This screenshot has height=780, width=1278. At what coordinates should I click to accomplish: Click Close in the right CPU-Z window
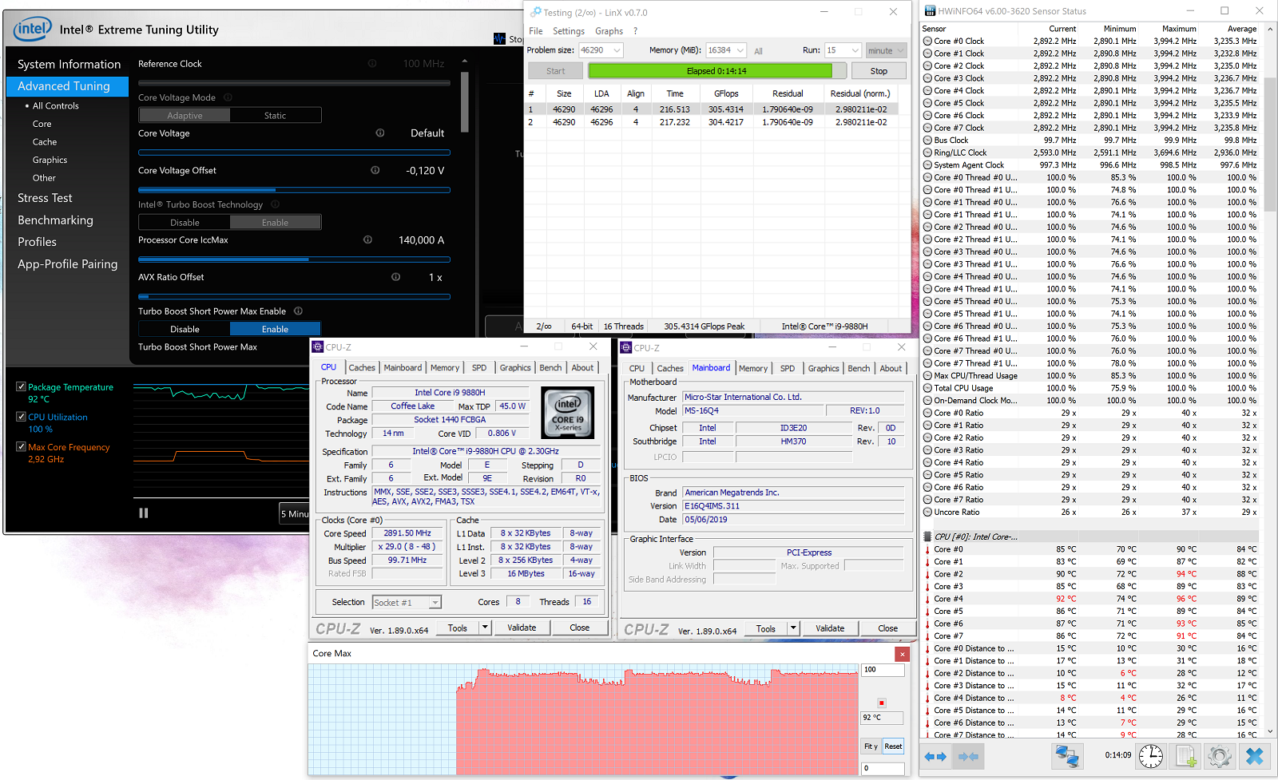(x=887, y=628)
